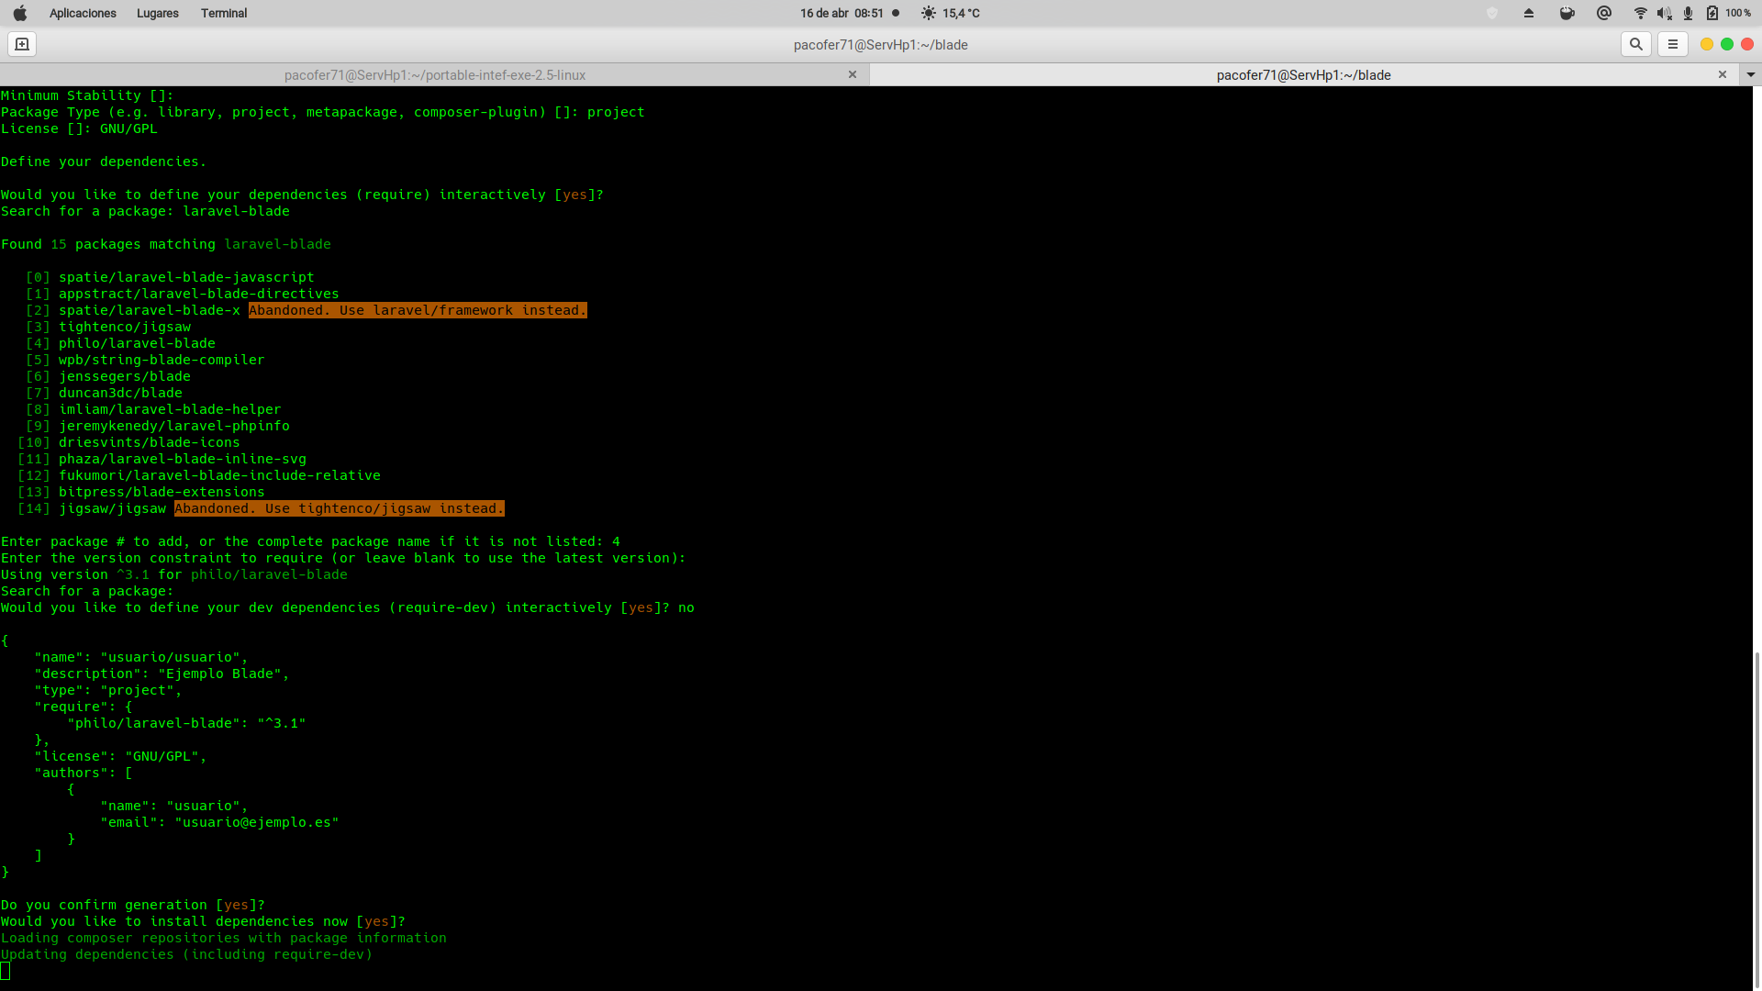Click the 100 % battery percentage text

(1738, 13)
